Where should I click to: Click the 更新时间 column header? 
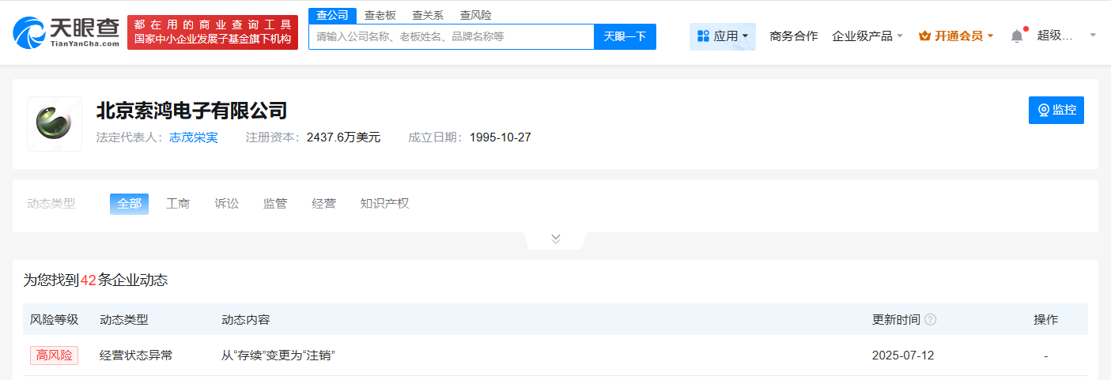896,320
